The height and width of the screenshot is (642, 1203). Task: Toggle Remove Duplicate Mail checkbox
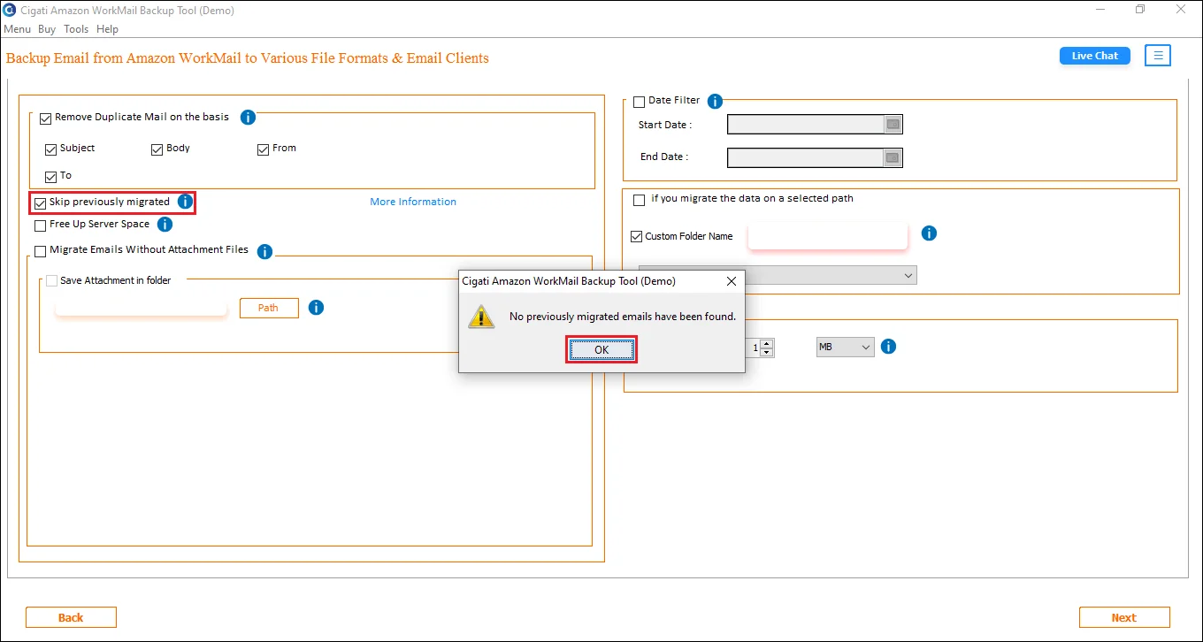[46, 118]
